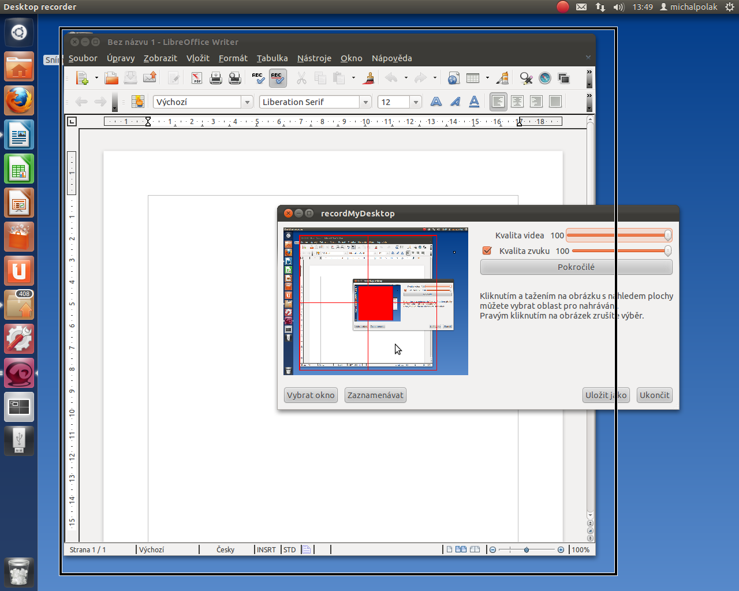The image size is (739, 591).
Task: Adjust the Kvalita videa slider
Action: [x=619, y=235]
